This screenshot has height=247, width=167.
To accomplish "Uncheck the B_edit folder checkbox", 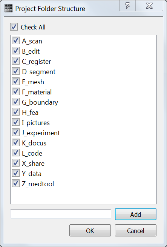I will coord(16,51).
